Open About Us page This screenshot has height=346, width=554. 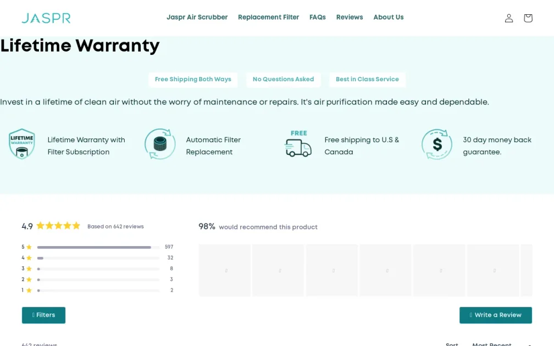tap(388, 18)
